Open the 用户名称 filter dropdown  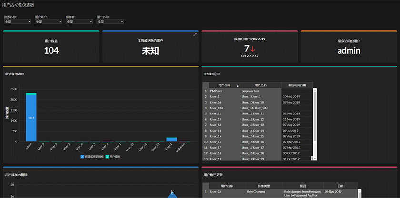pos(110,22)
